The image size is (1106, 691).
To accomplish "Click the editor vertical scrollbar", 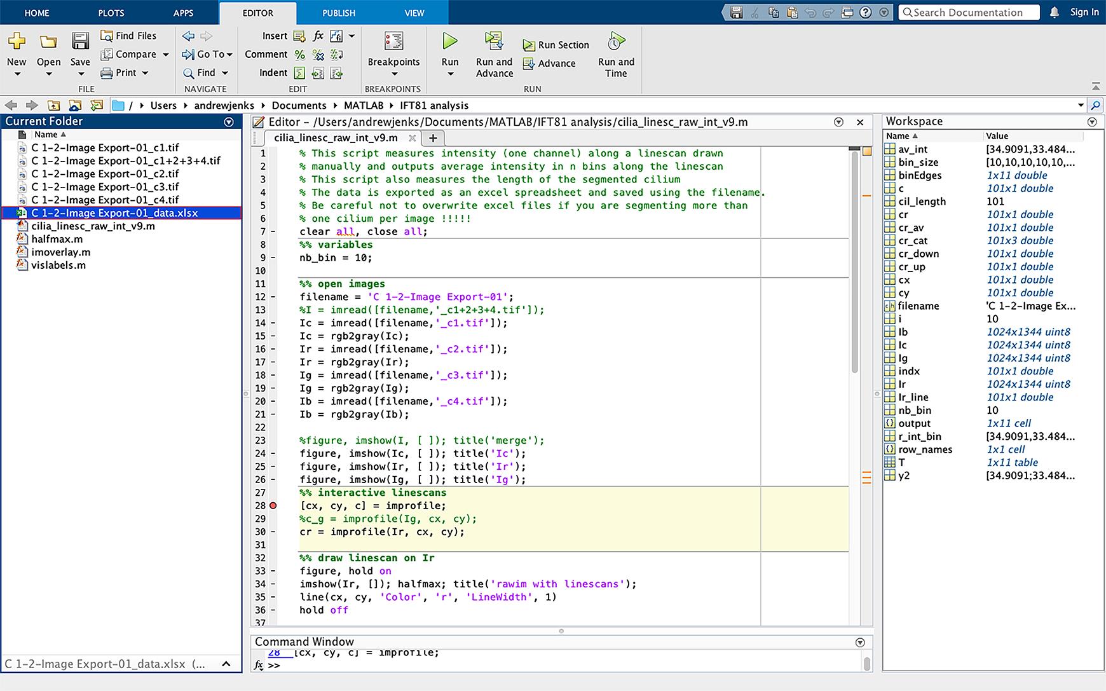I will coord(854,261).
